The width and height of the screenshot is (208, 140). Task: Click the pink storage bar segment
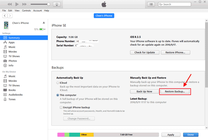(x=61, y=135)
